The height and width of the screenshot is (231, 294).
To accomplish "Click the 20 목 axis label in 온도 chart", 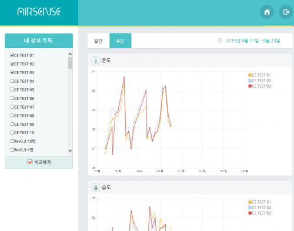I will (x=160, y=171).
